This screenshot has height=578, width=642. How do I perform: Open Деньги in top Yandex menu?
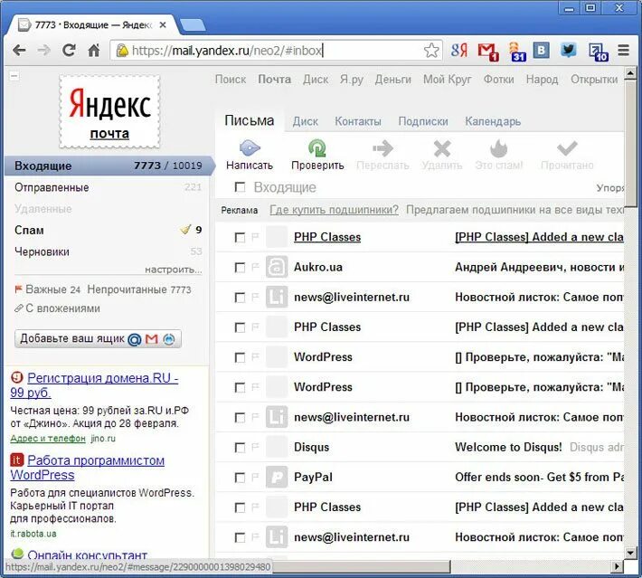point(392,79)
